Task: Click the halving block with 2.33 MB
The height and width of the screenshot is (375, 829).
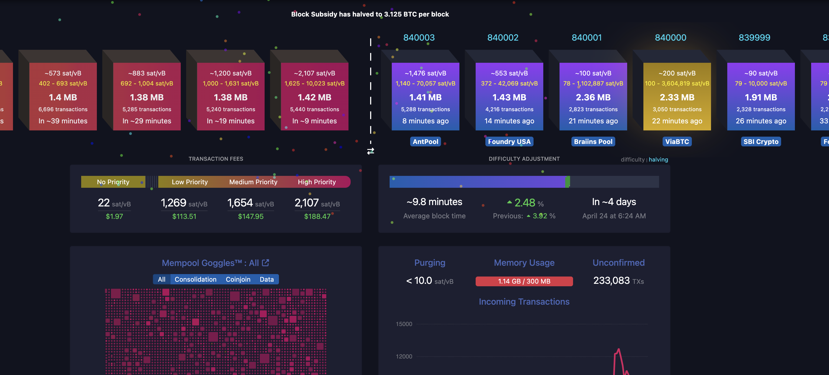Action: (x=677, y=97)
